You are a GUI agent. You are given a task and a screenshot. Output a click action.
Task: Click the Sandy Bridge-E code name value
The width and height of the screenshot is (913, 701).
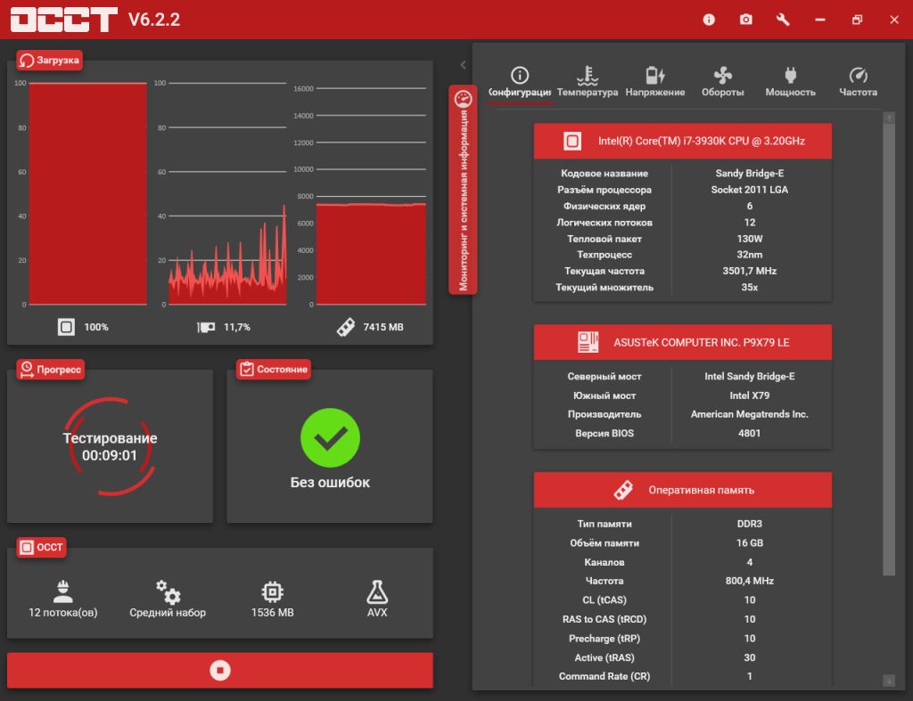(749, 173)
